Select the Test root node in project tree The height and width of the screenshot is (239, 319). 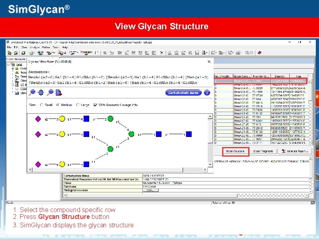(x=19, y=65)
